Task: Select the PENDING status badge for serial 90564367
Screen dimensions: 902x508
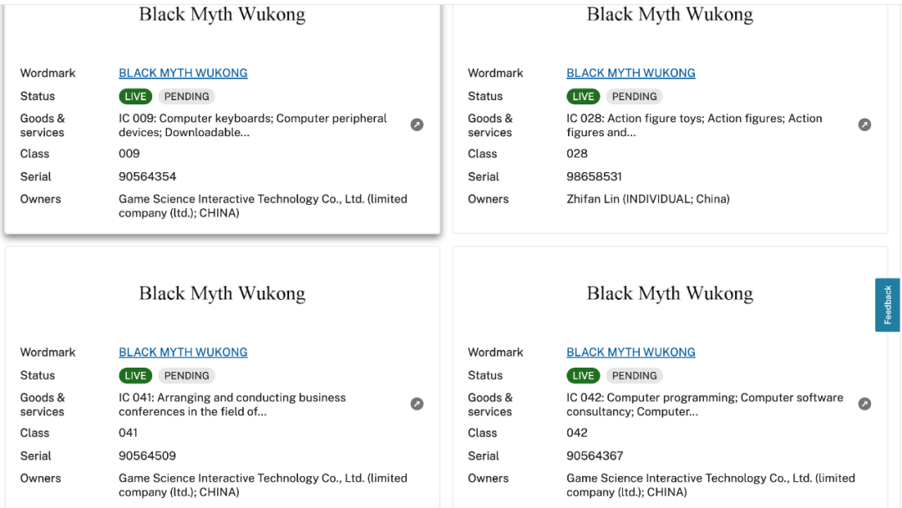Action: [634, 376]
